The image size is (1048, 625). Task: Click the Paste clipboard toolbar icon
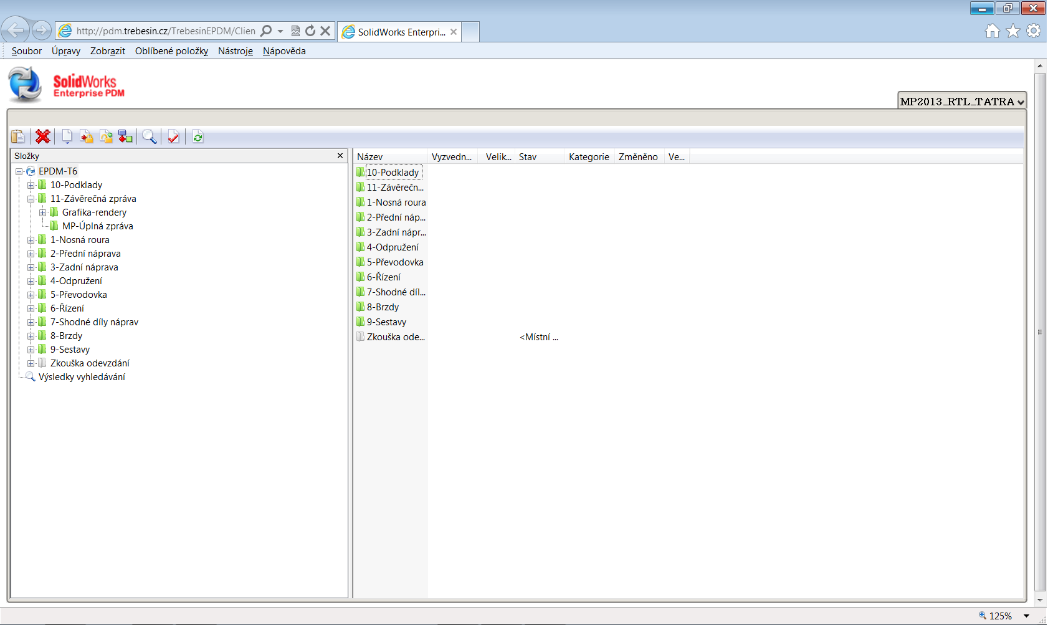[18, 136]
